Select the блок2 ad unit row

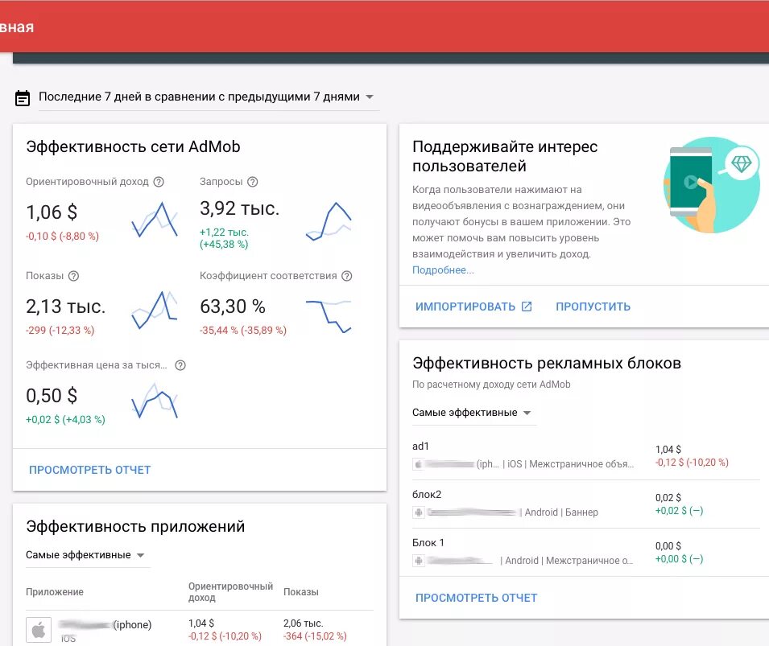585,504
